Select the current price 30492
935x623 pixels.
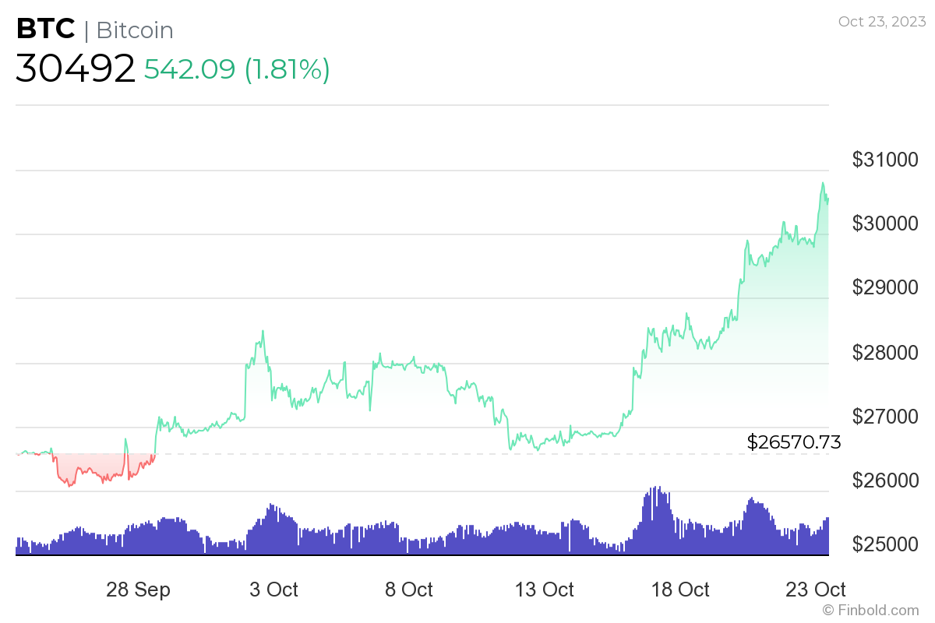tap(76, 69)
